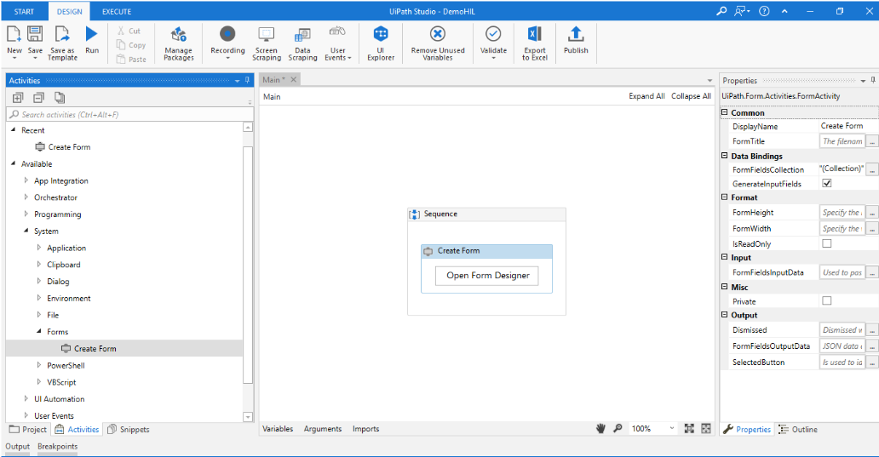Click the Copy toolbar item

point(130,45)
